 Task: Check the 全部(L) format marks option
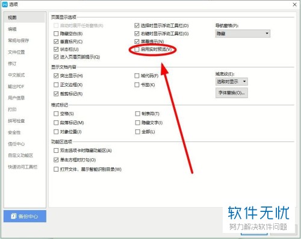(x=137, y=132)
